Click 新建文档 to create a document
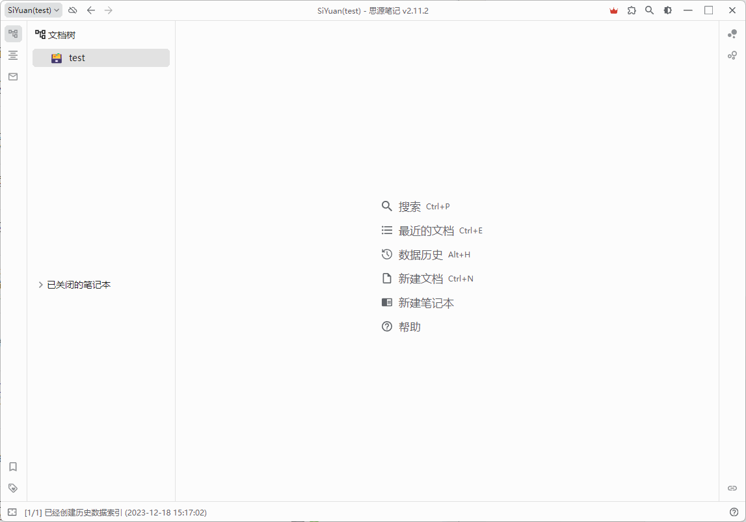This screenshot has width=746, height=522. point(420,278)
